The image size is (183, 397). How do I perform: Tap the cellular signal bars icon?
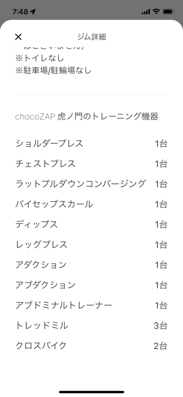146,12
